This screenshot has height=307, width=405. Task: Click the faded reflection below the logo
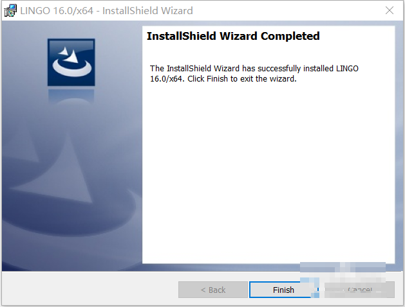point(71,96)
